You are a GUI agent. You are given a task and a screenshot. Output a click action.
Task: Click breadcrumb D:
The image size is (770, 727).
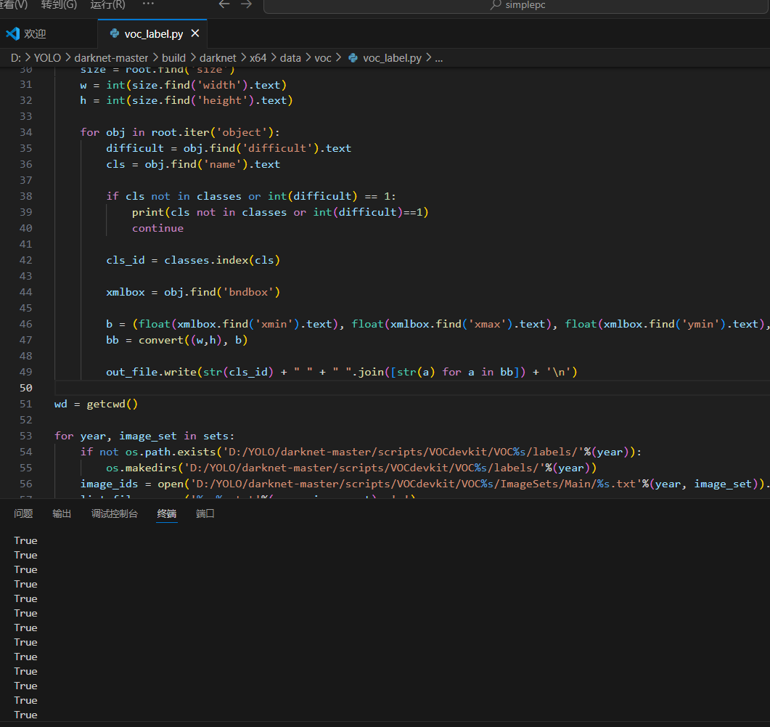tap(16, 58)
